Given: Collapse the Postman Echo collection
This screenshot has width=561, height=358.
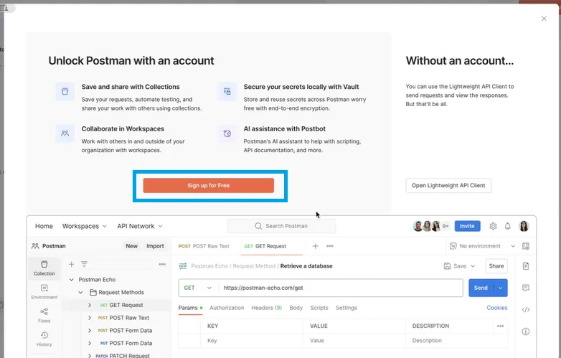Looking at the screenshot, I should [x=72, y=280].
